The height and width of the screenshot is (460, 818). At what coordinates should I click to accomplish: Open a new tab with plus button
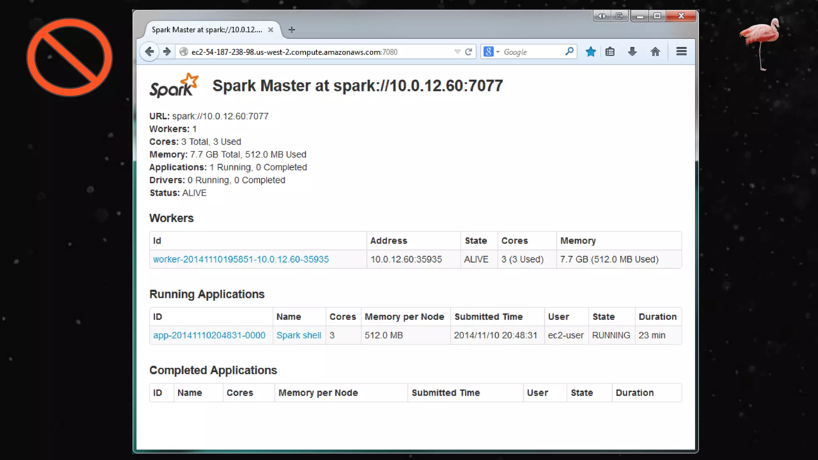pyautogui.click(x=292, y=30)
